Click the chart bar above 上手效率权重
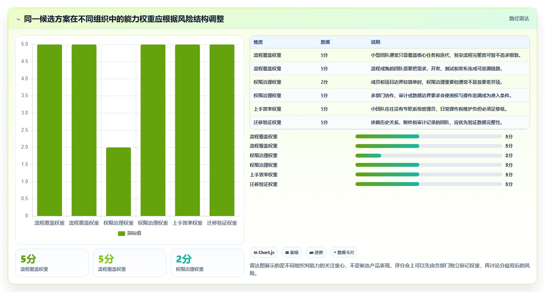Image resolution: width=545 pixels, height=292 pixels. [187, 130]
